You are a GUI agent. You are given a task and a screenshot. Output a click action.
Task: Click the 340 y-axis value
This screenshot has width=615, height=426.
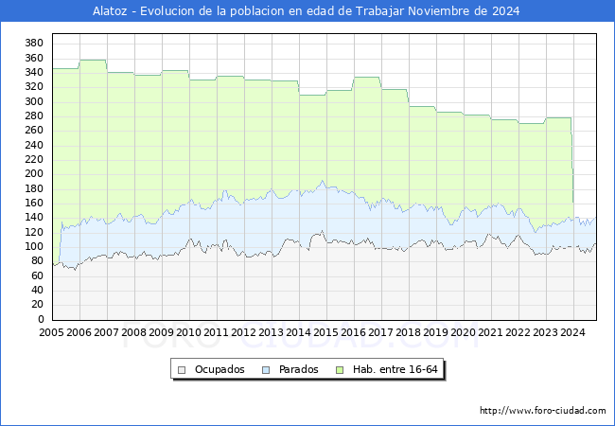34,72
